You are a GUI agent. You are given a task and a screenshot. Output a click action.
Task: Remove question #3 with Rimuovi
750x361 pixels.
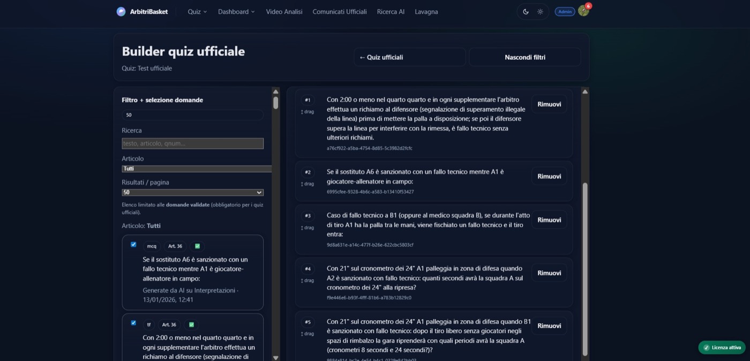pyautogui.click(x=549, y=220)
